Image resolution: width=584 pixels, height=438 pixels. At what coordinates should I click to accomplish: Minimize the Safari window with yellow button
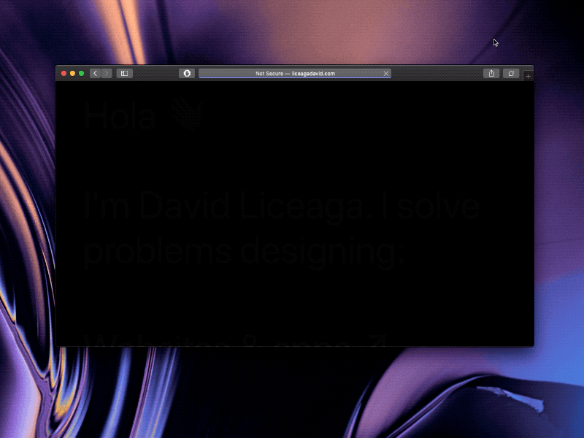point(72,74)
